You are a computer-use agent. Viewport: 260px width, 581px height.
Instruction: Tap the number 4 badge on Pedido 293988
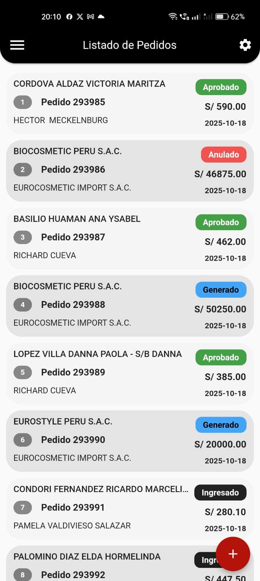(x=23, y=305)
